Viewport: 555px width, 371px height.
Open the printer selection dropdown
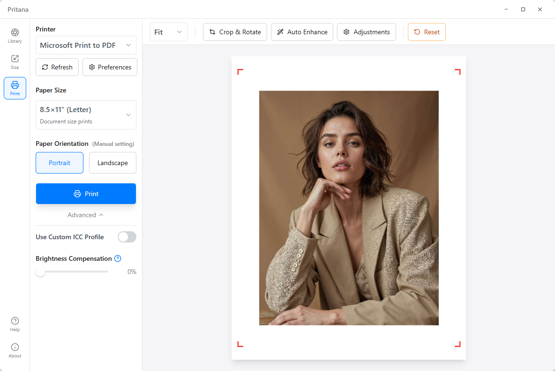point(86,45)
